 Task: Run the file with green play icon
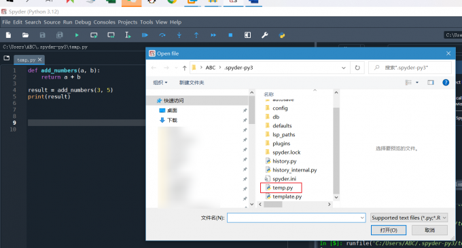(x=77, y=35)
